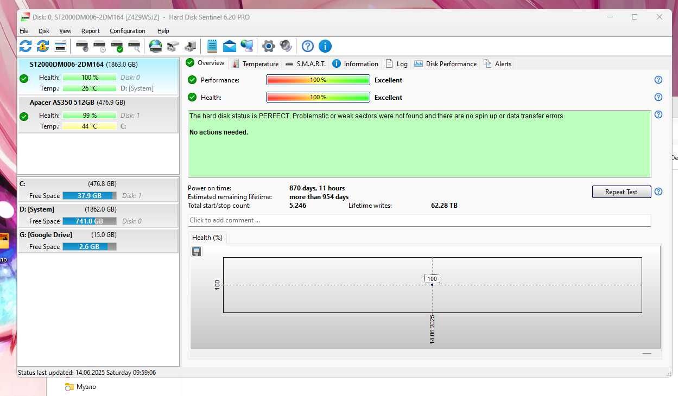678x396 pixels.
Task: Click the 44 °C temperature bar
Action: click(x=90, y=126)
